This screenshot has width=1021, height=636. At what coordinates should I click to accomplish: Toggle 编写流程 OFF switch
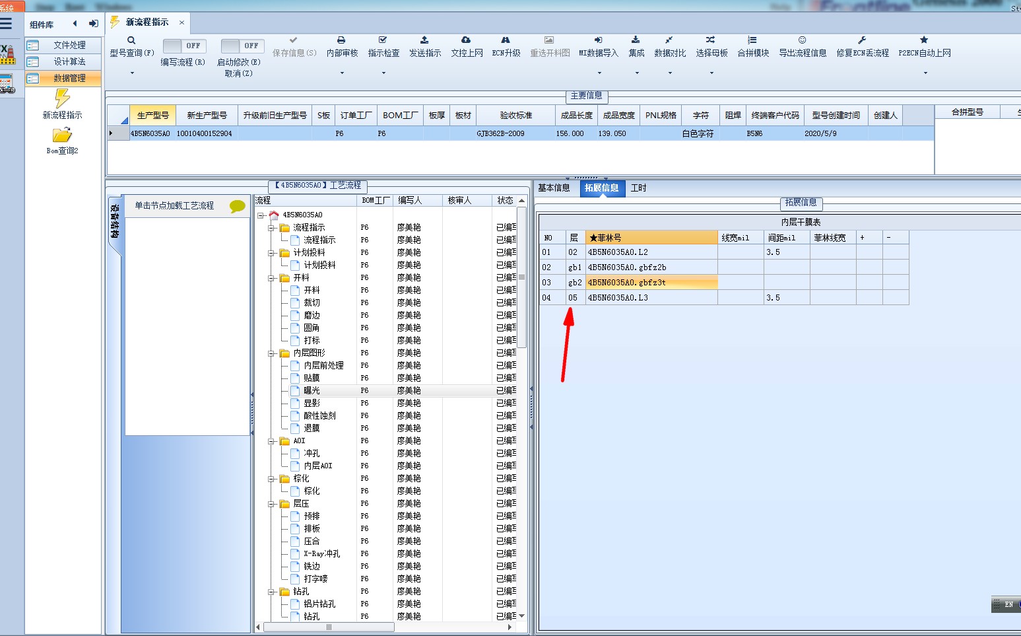point(184,46)
